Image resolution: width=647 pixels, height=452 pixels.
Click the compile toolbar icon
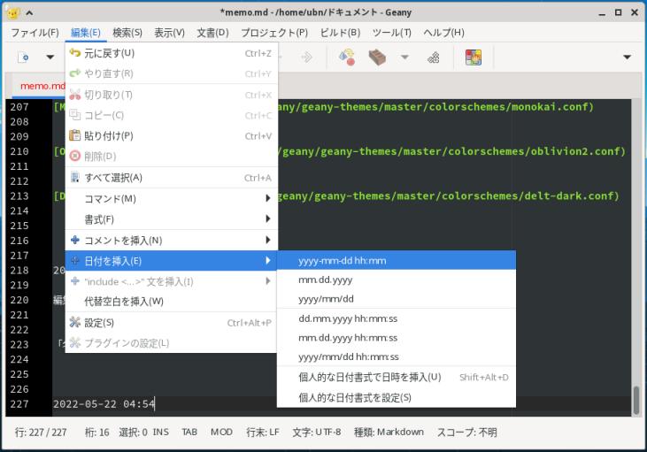click(347, 57)
